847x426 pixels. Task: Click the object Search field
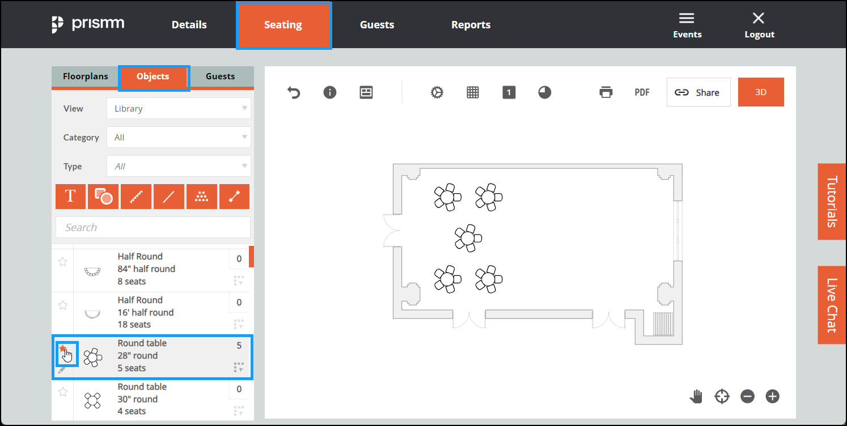pos(153,227)
